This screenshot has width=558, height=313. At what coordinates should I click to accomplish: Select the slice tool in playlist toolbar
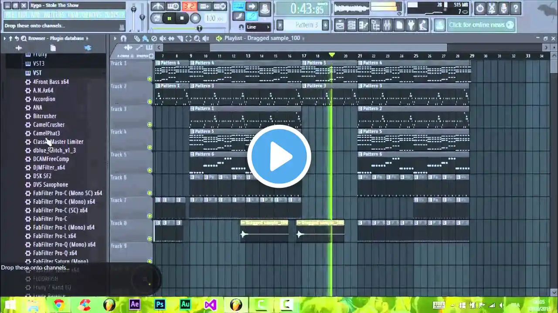(180, 38)
